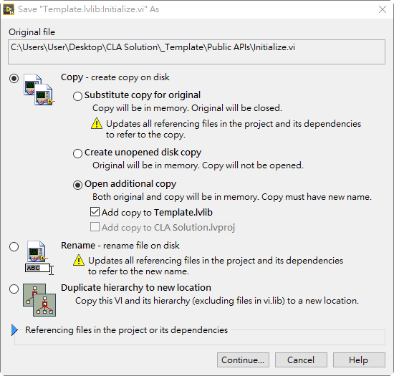
Task: Choose Duplicate hierarchy to new location radio button
Action: point(14,289)
